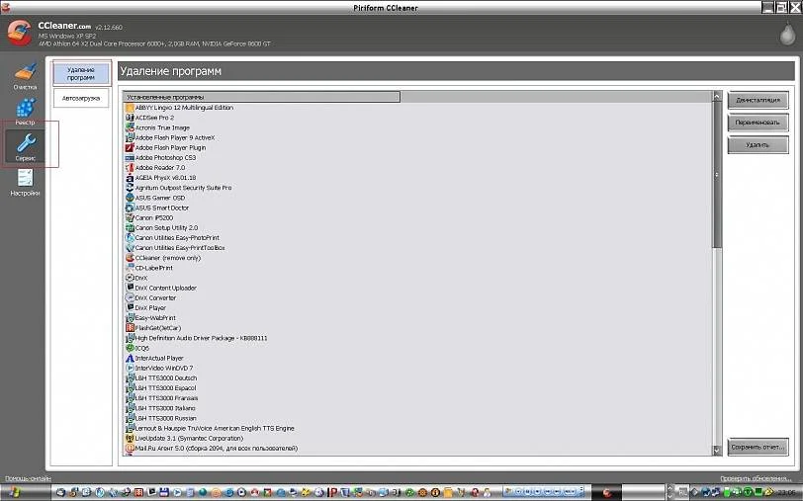This screenshot has width=803, height=501.
Task: Sort by the Установленные программы column header
Action: coord(262,97)
